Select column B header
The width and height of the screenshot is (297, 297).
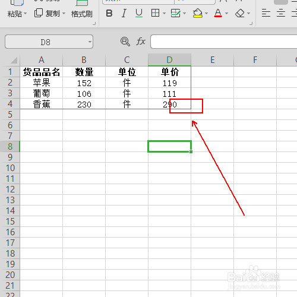[84, 60]
